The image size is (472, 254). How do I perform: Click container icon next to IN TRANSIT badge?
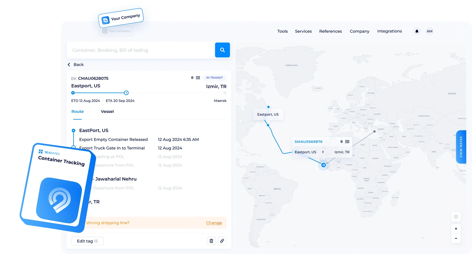(x=198, y=78)
